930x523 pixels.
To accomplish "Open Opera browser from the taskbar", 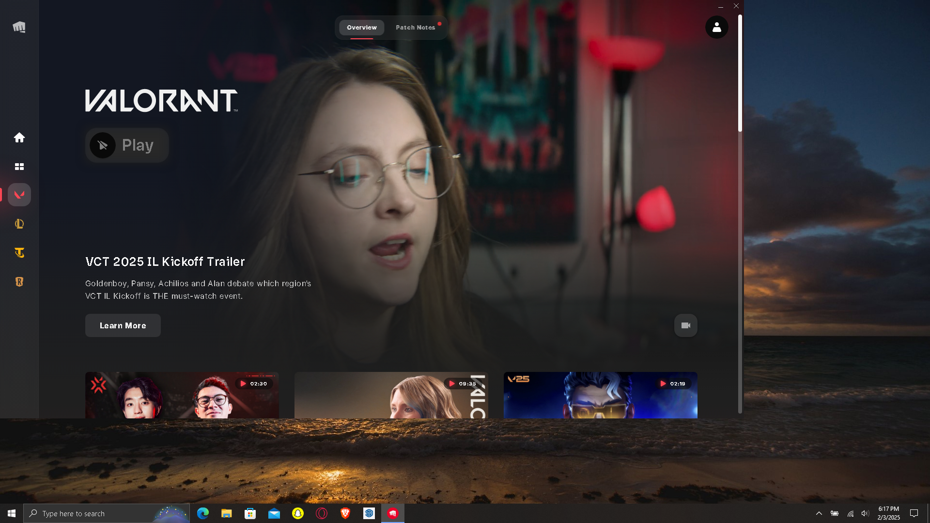I will 322,513.
